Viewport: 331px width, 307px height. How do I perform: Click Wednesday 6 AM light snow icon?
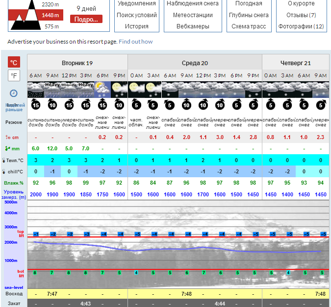point(170,90)
